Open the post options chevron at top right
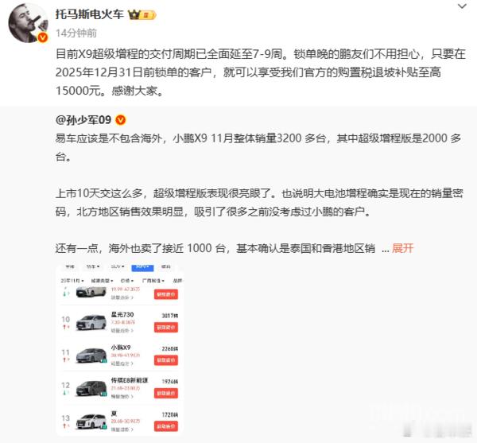 click(462, 6)
